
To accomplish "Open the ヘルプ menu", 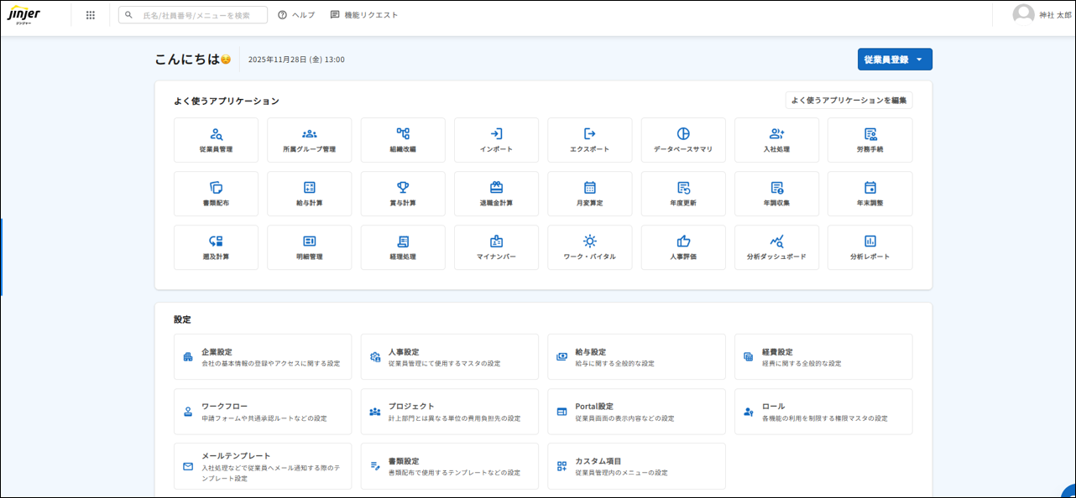I will pyautogui.click(x=298, y=14).
